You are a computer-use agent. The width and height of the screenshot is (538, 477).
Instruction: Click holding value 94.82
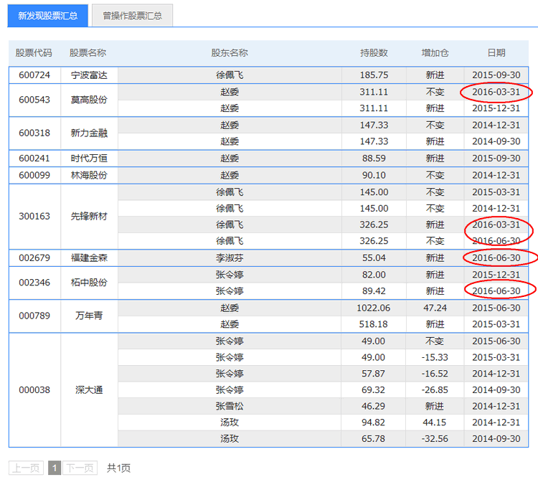373,422
